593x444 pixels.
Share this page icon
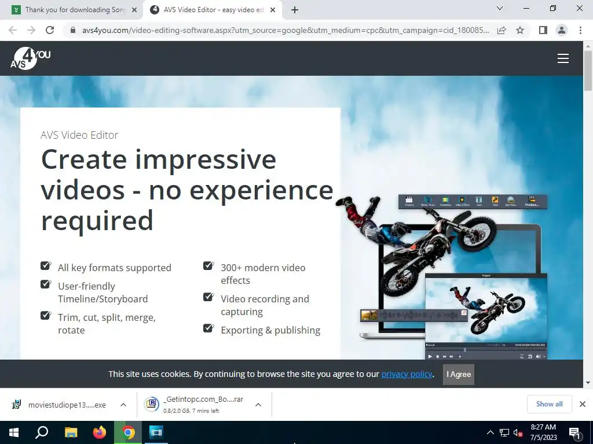(502, 30)
